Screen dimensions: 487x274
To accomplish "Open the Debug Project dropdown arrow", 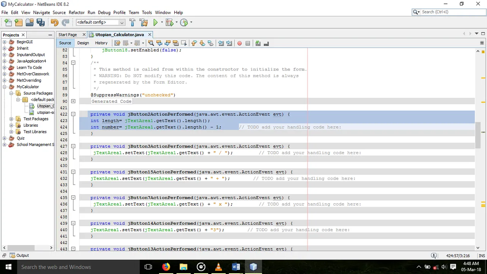I will tap(176, 22).
